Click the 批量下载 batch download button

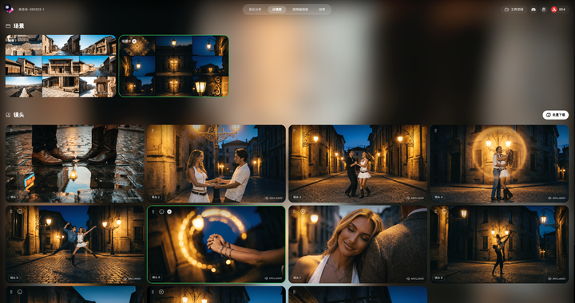click(x=556, y=115)
